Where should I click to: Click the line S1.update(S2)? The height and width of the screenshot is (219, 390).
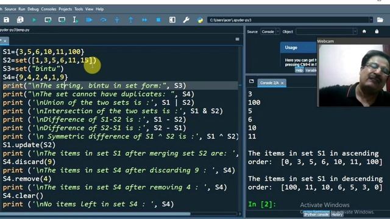[x=29, y=145]
